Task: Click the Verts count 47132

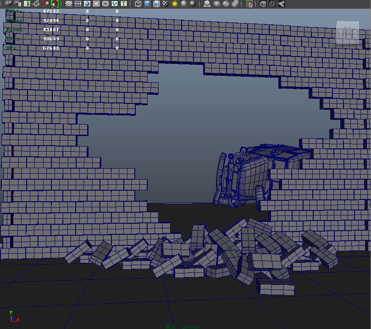Action: tap(51, 11)
